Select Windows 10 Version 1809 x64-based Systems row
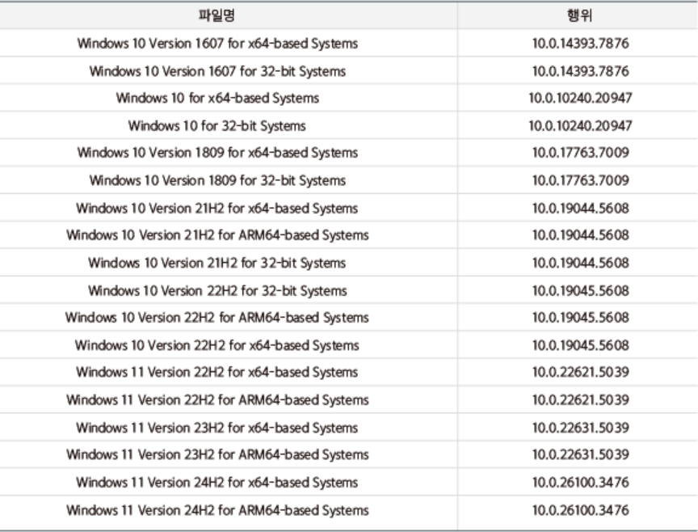The width and height of the screenshot is (698, 532). pyautogui.click(x=217, y=153)
